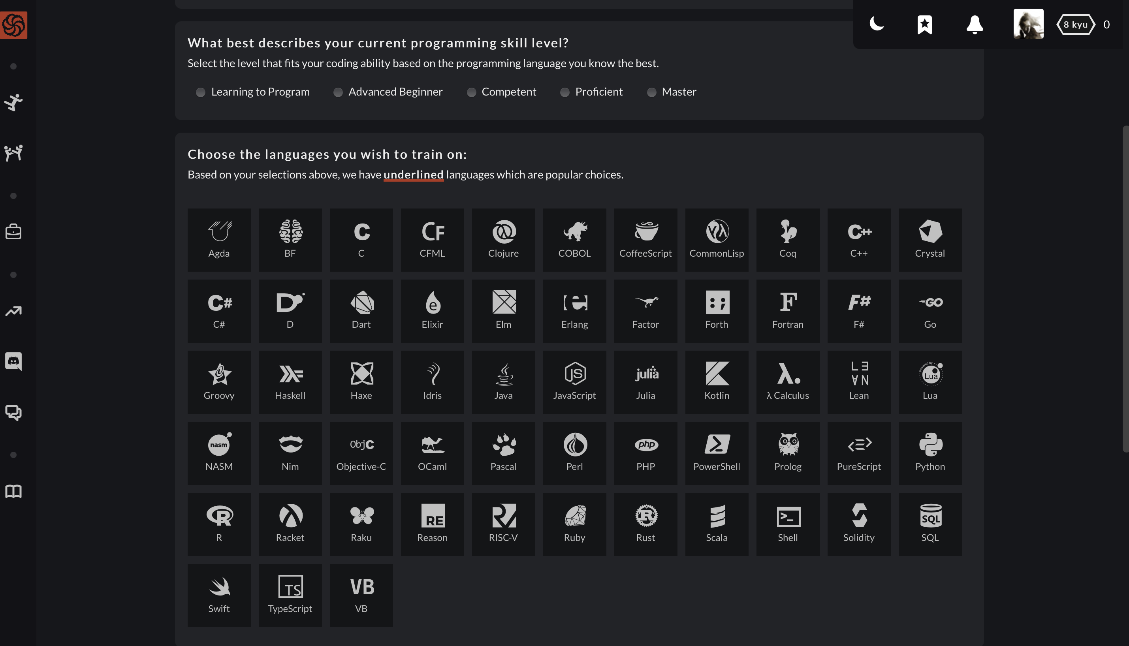
Task: Select the Learning to Program radio button
Action: (200, 92)
